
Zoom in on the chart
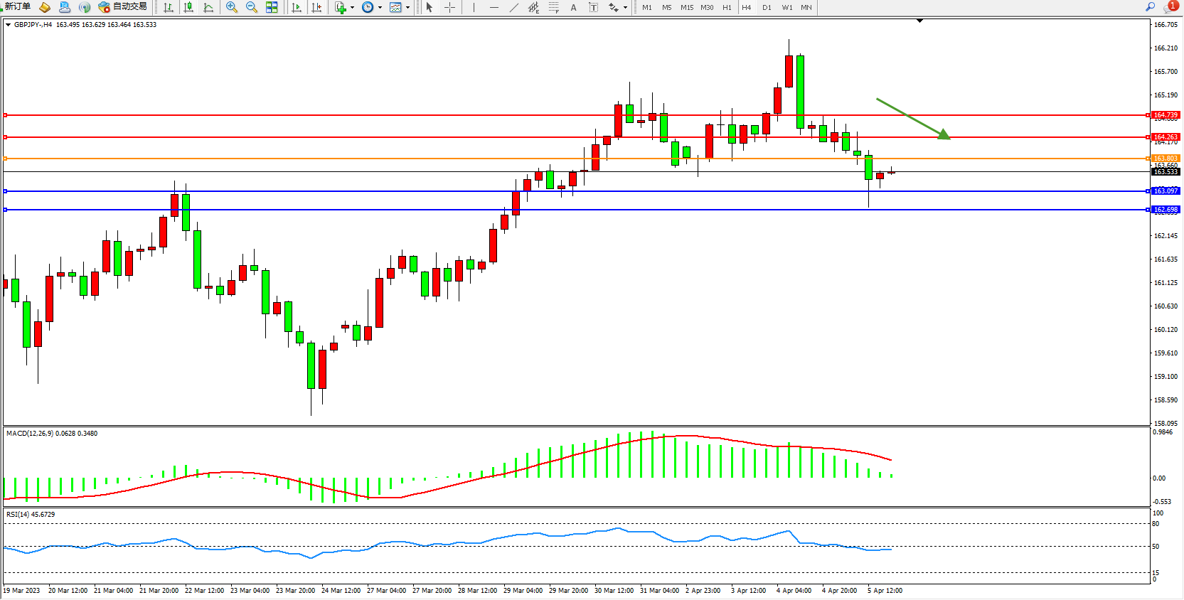[x=231, y=7]
